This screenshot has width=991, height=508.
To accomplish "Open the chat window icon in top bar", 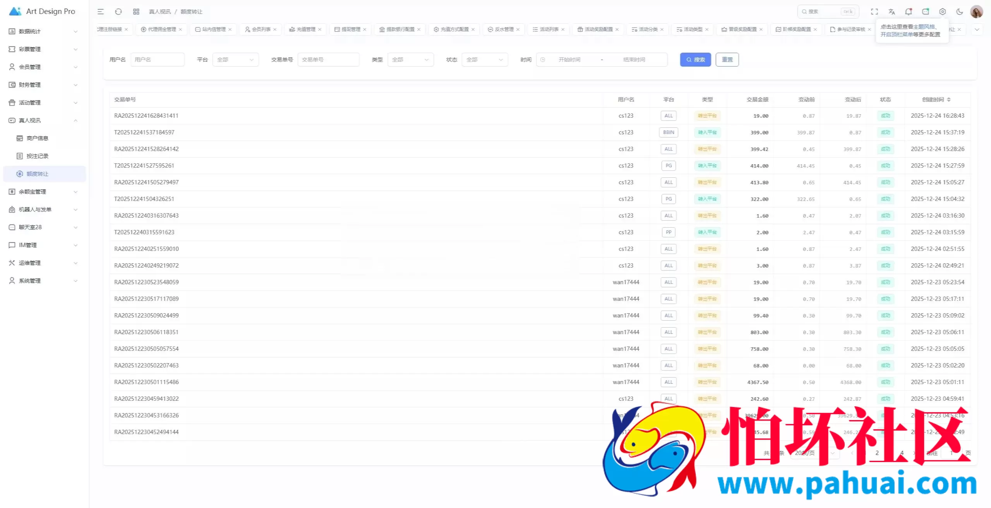I will [926, 12].
